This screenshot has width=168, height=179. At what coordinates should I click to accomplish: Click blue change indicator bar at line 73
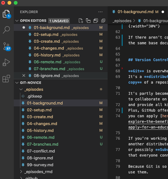coord(122,110)
